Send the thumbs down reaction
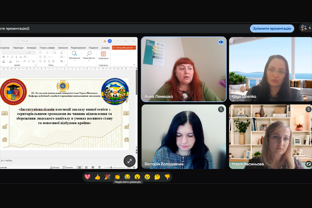Viewport: 312px width, 208px height. pos(167,177)
